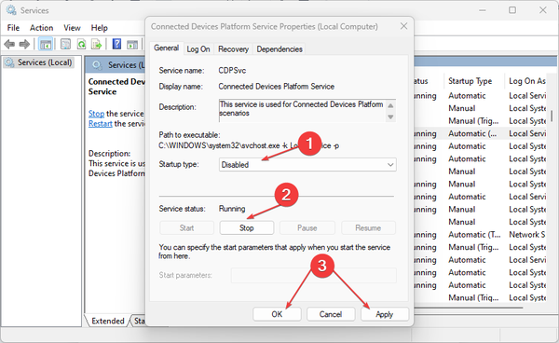This screenshot has height=343, width=559.
Task: Open the Action menu
Action: 41,28
